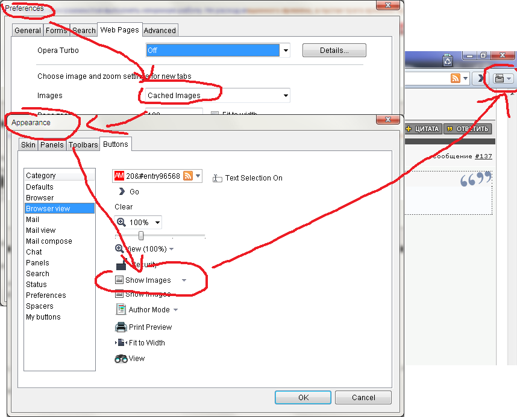Click the Go arrow in browser address bar

481,78
